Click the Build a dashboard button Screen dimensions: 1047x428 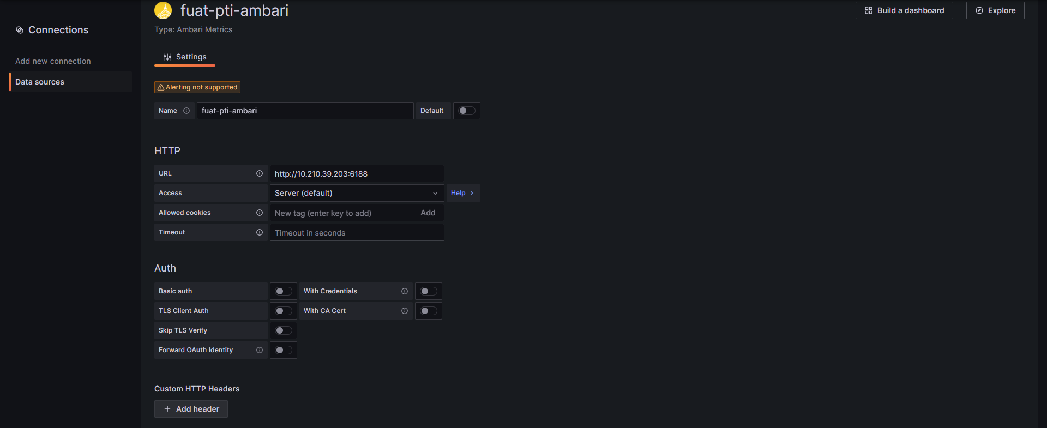click(904, 10)
